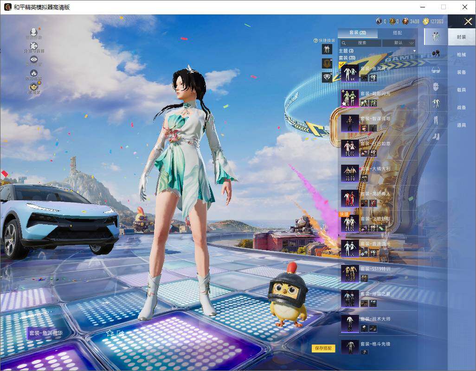This screenshot has width=476, height=371.
Task: Click the star favorite icon near character
Action: [110, 333]
